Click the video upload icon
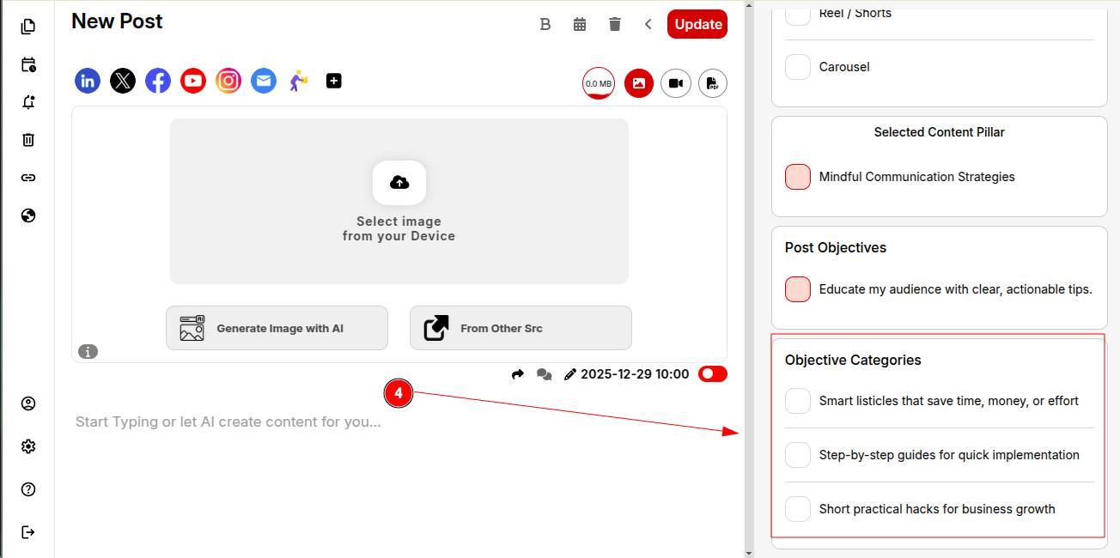Screen dimensions: 1120x558 (x=676, y=83)
